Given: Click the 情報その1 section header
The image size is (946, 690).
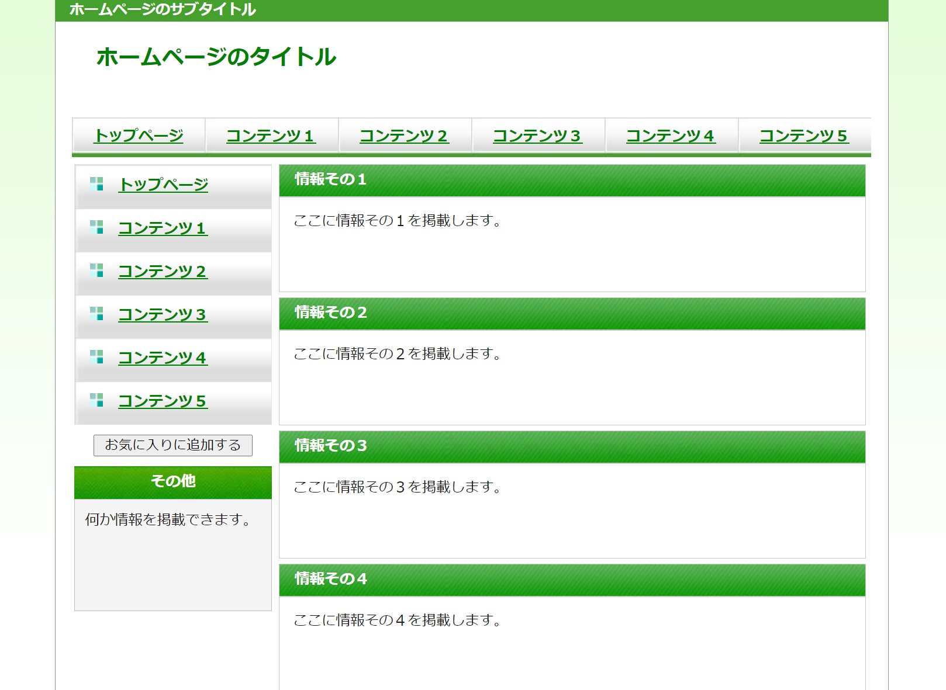Looking at the screenshot, I should click(x=331, y=179).
